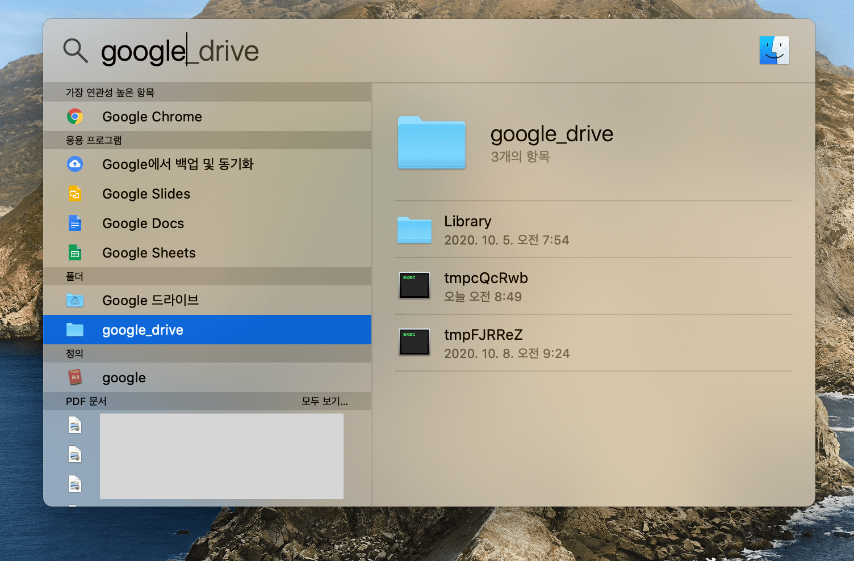Viewport: 854px width, 561px height.
Task: Select the Google 드라이브 folder label
Action: [150, 300]
